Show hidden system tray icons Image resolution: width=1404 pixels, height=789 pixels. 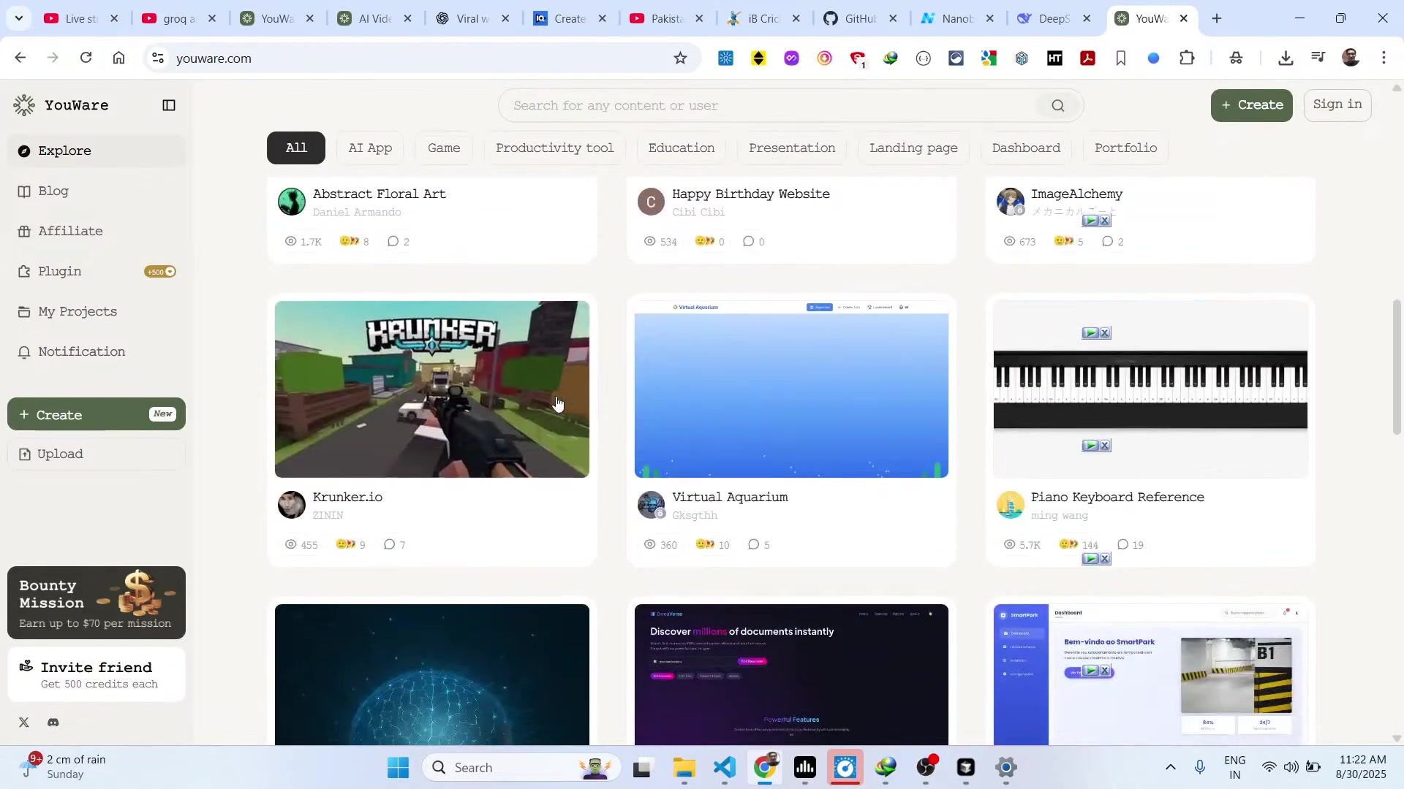(x=1170, y=767)
